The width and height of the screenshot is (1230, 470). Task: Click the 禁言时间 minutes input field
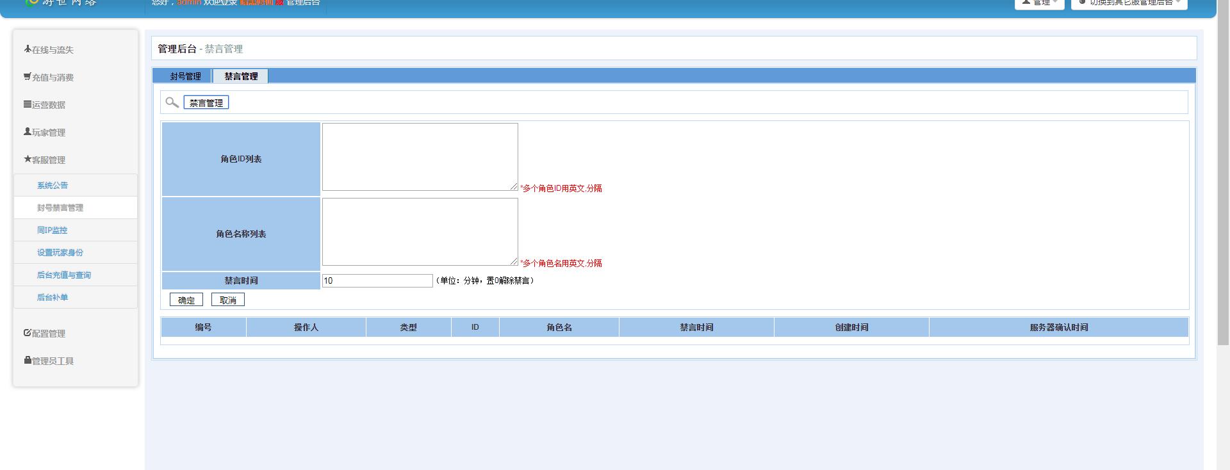coord(377,280)
